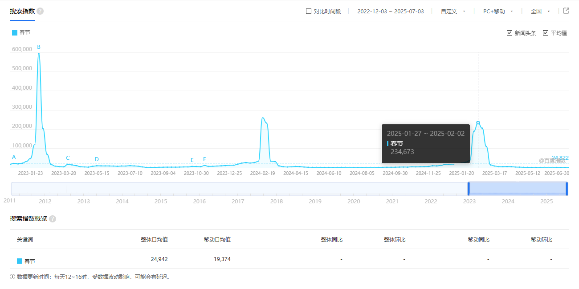
Task: Click help icon next to 搜索指数概览
Action: 53,219
